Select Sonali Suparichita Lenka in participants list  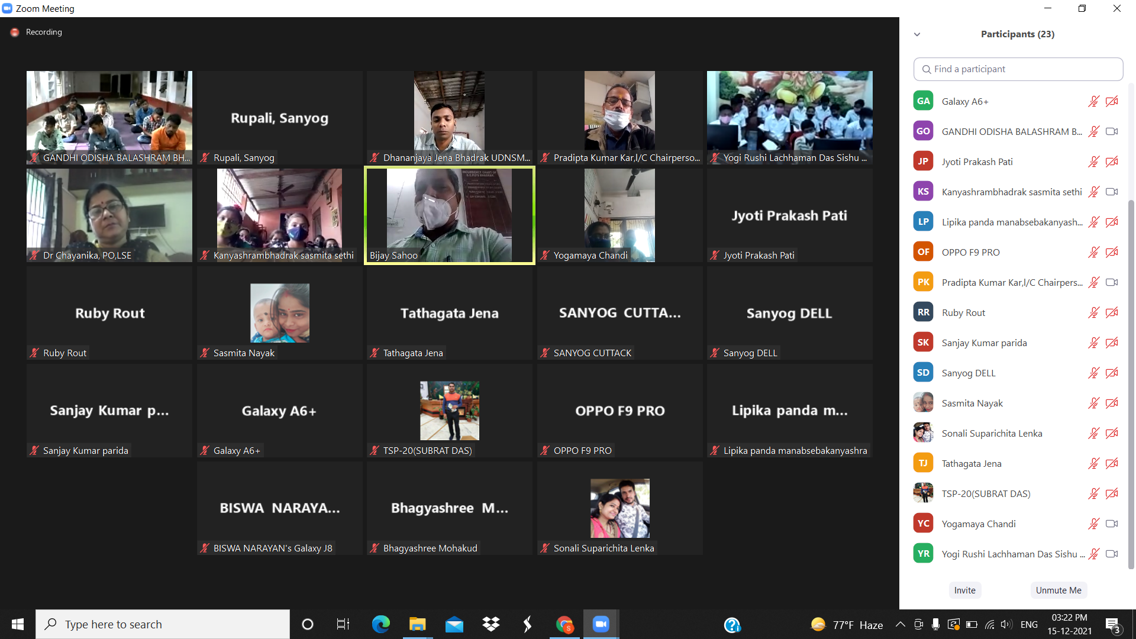(x=992, y=433)
